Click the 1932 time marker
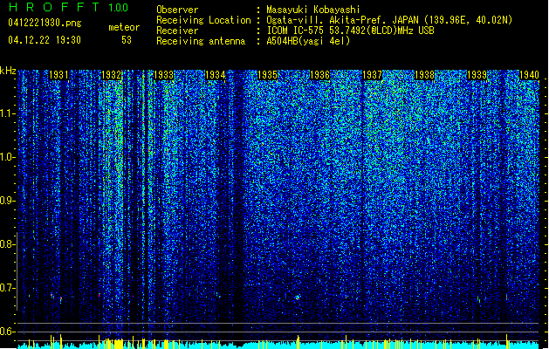Image resolution: width=549 pixels, height=349 pixels. click(x=111, y=75)
